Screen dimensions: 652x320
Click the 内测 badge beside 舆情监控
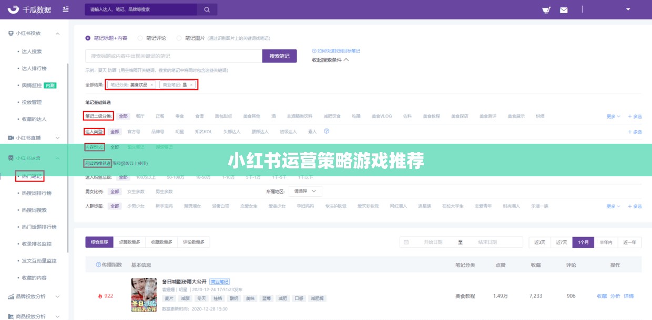tap(50, 86)
